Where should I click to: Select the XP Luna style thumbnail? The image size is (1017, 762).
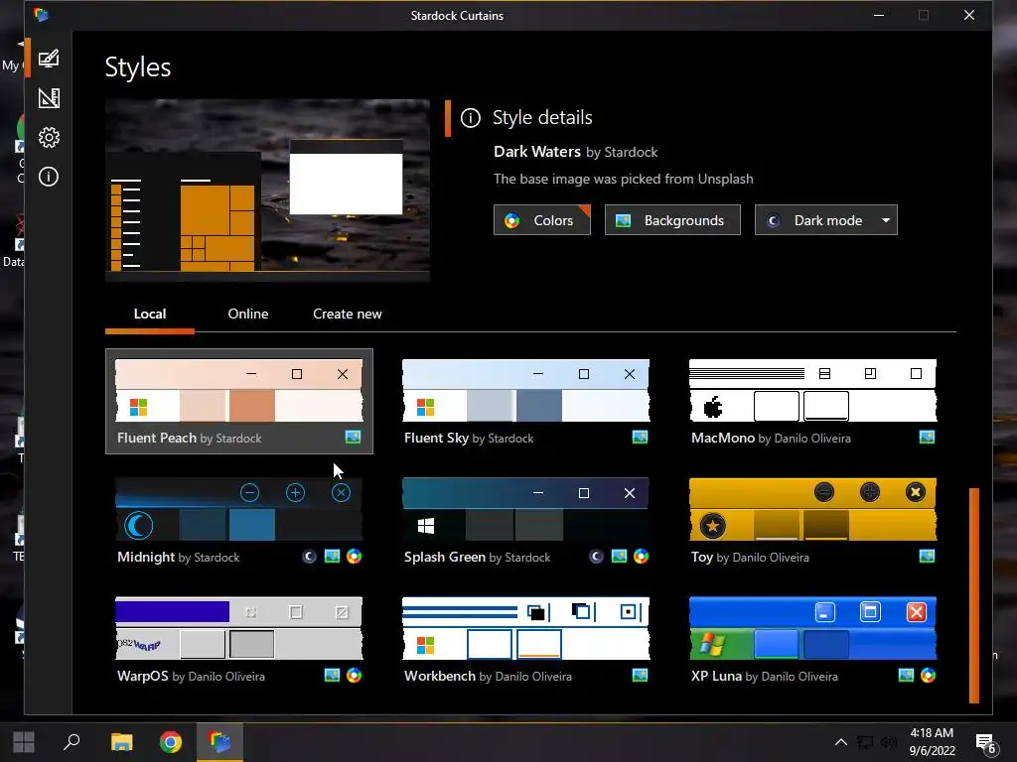[812, 628]
